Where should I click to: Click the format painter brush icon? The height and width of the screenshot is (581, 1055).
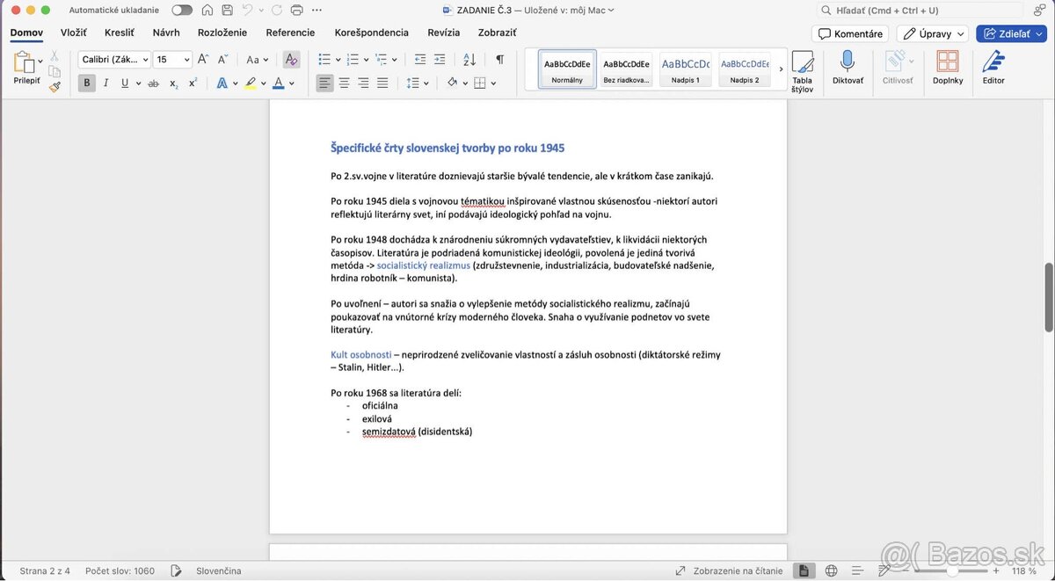[55, 87]
